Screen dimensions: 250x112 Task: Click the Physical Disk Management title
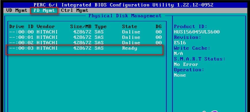(x=125, y=16)
